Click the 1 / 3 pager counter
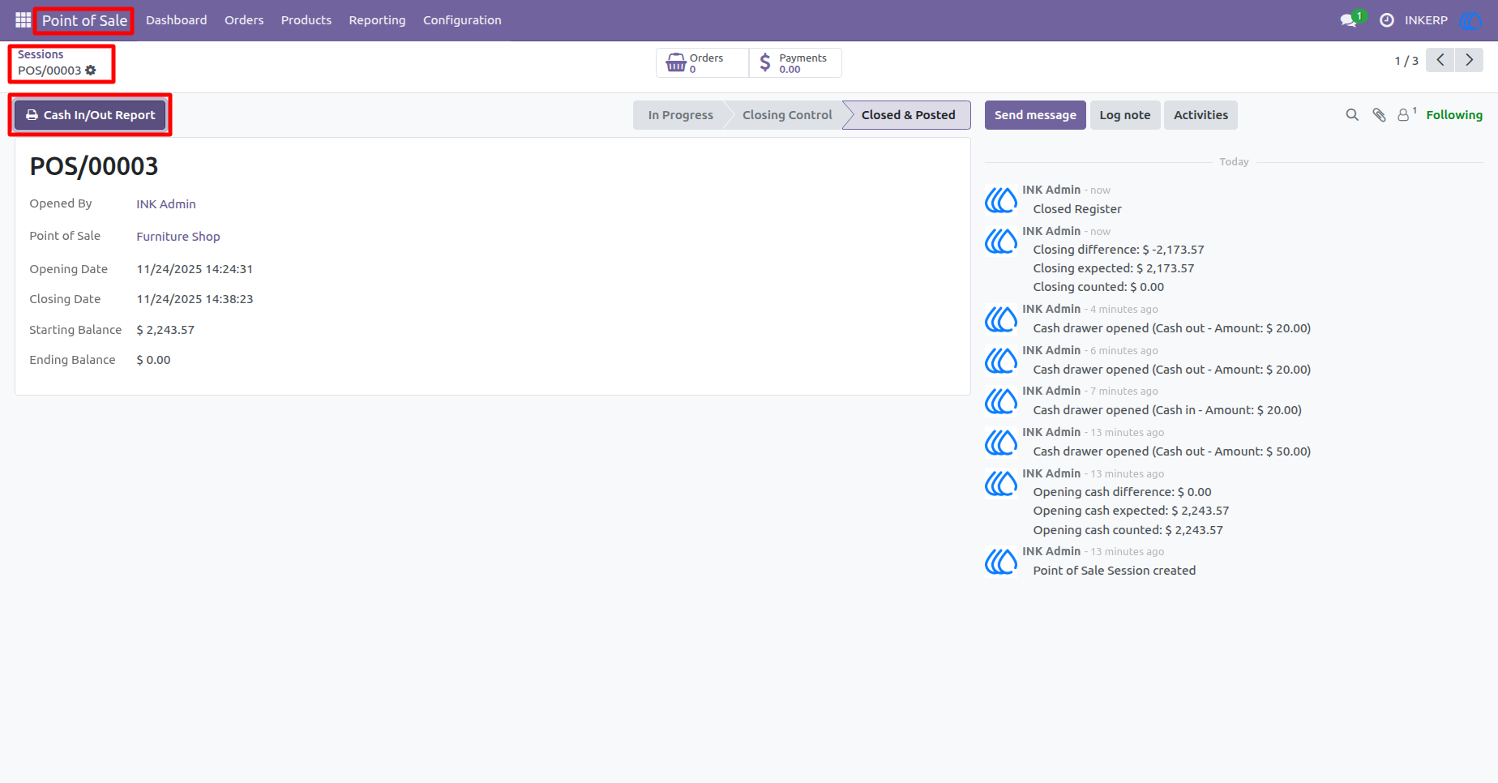Screen dimensions: 1498x783 tap(1406, 61)
